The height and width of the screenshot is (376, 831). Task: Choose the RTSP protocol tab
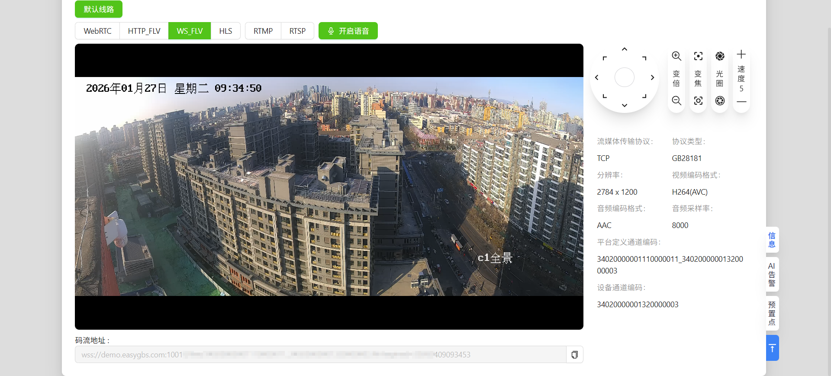(297, 31)
